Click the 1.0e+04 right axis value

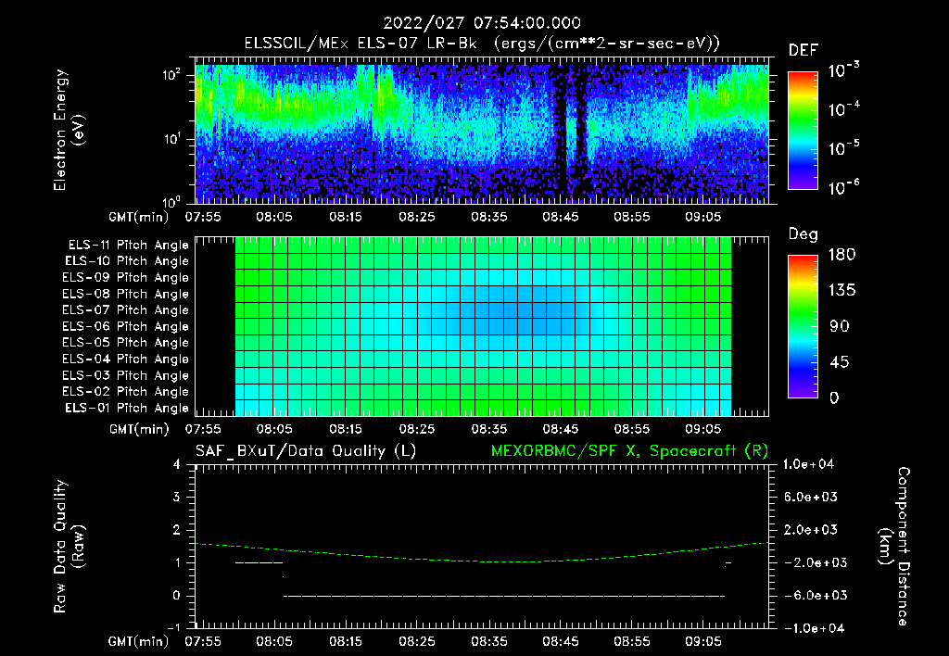pos(808,465)
